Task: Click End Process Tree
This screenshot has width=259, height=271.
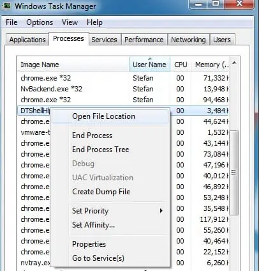Action: point(101,150)
